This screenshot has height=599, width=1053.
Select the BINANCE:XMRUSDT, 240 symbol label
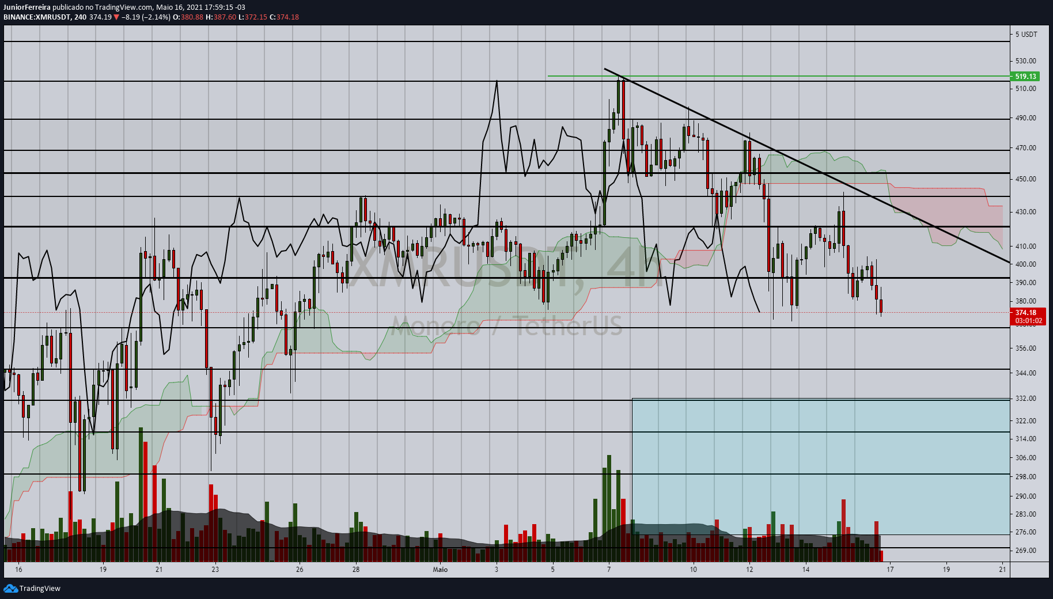pyautogui.click(x=45, y=17)
